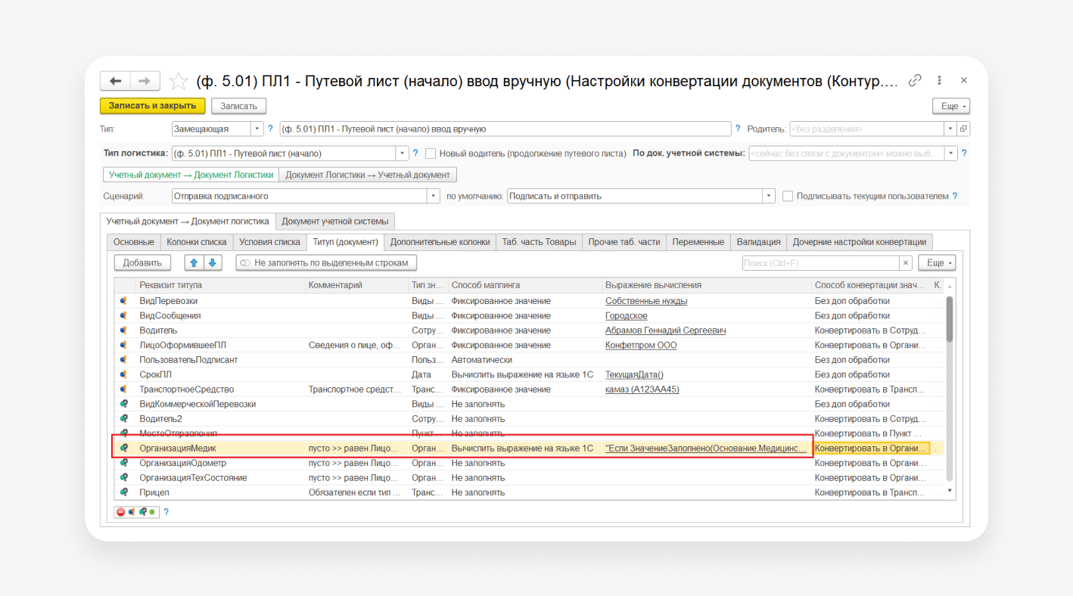This screenshot has width=1073, height=596.
Task: Open the Валидация tab
Action: pos(759,242)
